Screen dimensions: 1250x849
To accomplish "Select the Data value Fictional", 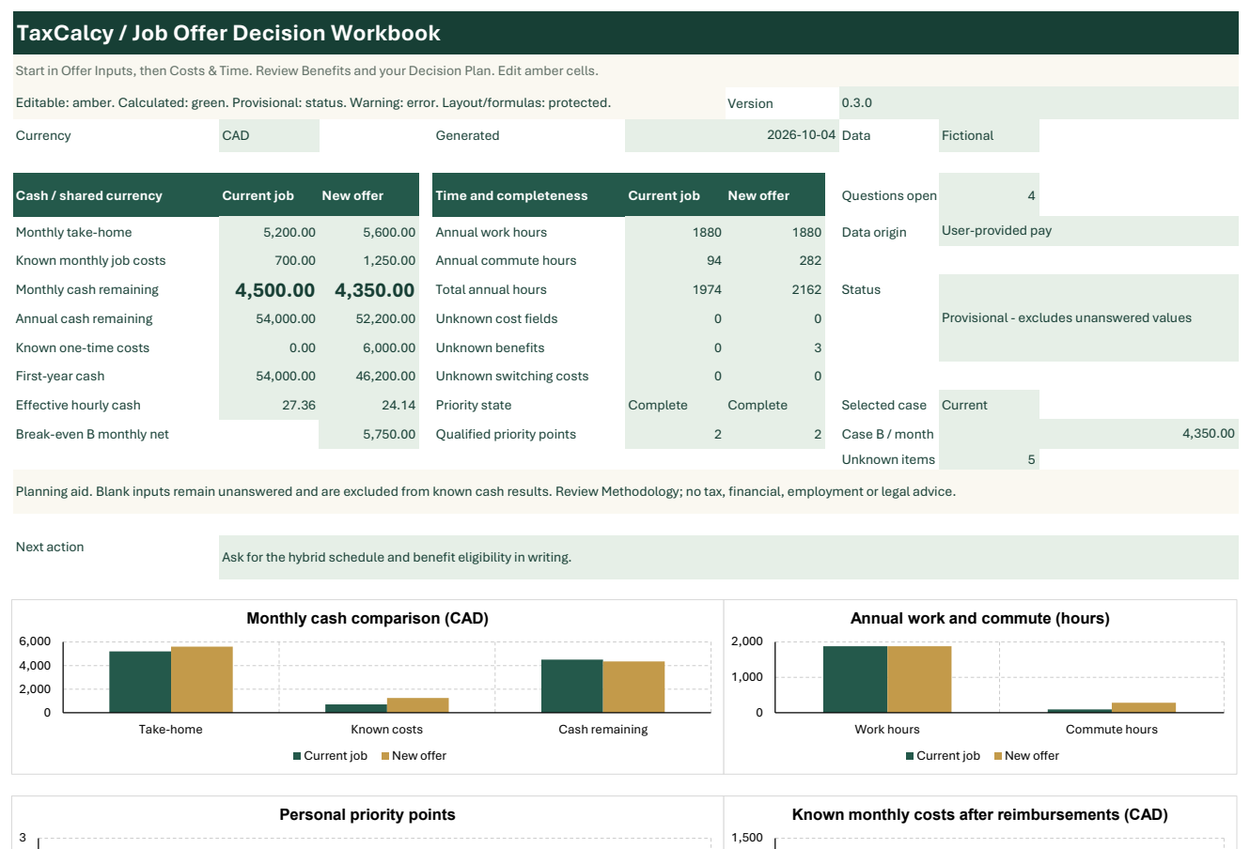I will 989,135.
